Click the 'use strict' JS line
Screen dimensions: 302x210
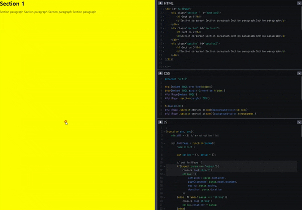click(x=186, y=147)
